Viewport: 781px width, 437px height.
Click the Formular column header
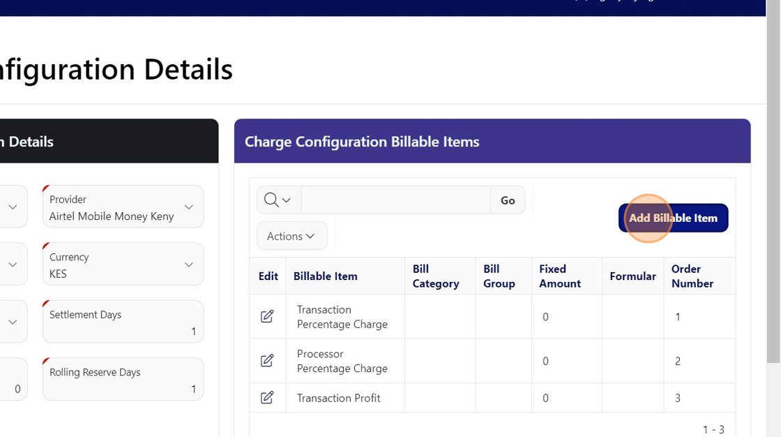632,276
